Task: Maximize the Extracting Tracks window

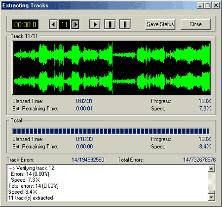Action: [x=208, y=5]
